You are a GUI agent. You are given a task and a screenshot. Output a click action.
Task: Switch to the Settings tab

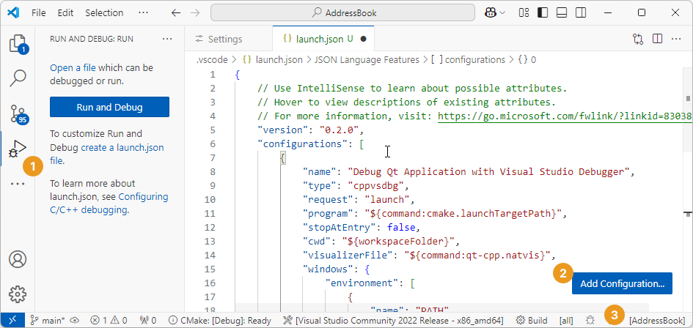(224, 39)
